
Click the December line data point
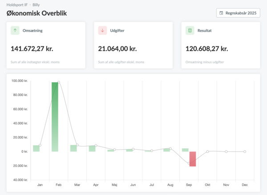[x=245, y=152]
